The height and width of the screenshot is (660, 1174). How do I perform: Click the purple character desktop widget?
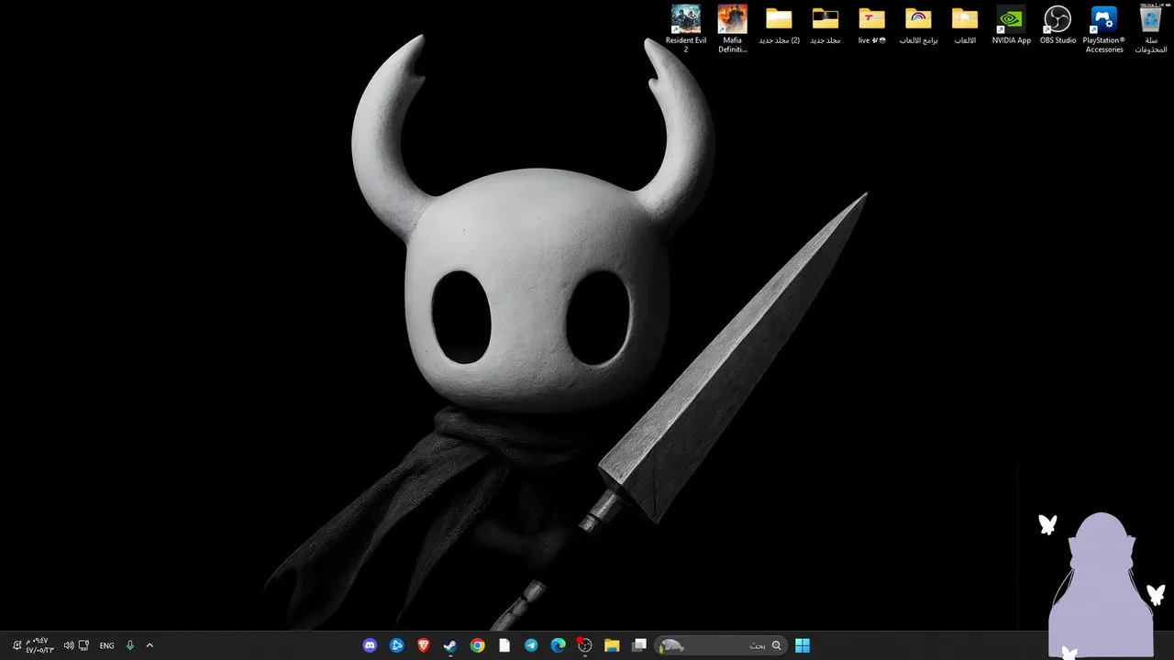(x=1101, y=585)
